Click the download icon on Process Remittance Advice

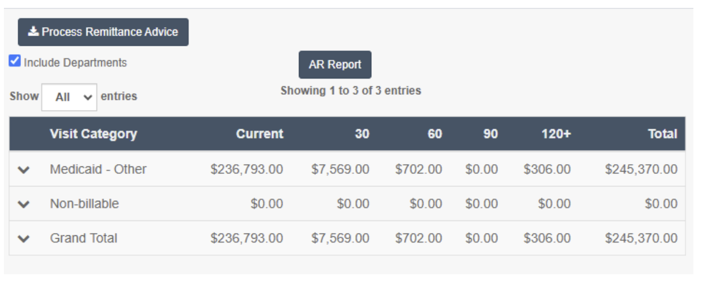33,32
